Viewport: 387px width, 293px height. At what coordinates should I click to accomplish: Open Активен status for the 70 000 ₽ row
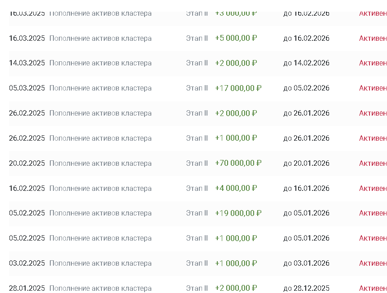pos(373,163)
